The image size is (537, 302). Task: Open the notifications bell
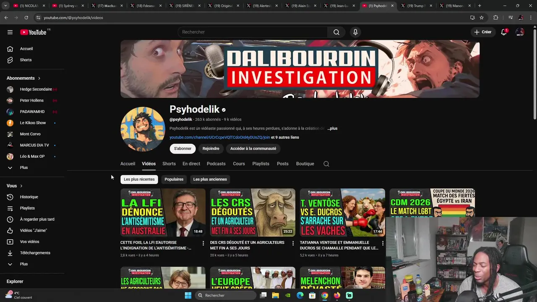[x=504, y=32]
